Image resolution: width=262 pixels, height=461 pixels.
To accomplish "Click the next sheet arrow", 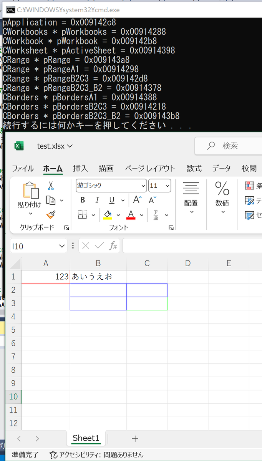I will click(x=37, y=439).
